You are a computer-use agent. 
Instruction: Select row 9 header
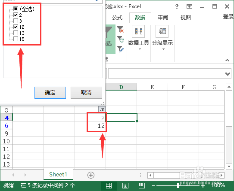[6, 133]
